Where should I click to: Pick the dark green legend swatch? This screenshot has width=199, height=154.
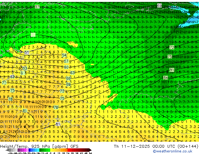[40, 150]
